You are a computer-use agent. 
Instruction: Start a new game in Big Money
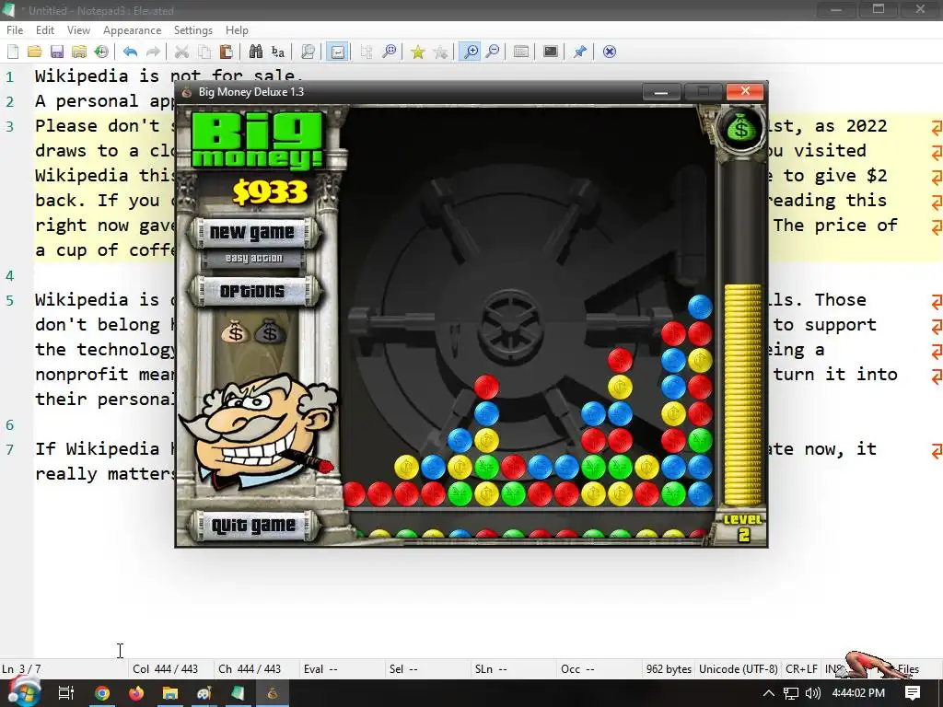[252, 233]
